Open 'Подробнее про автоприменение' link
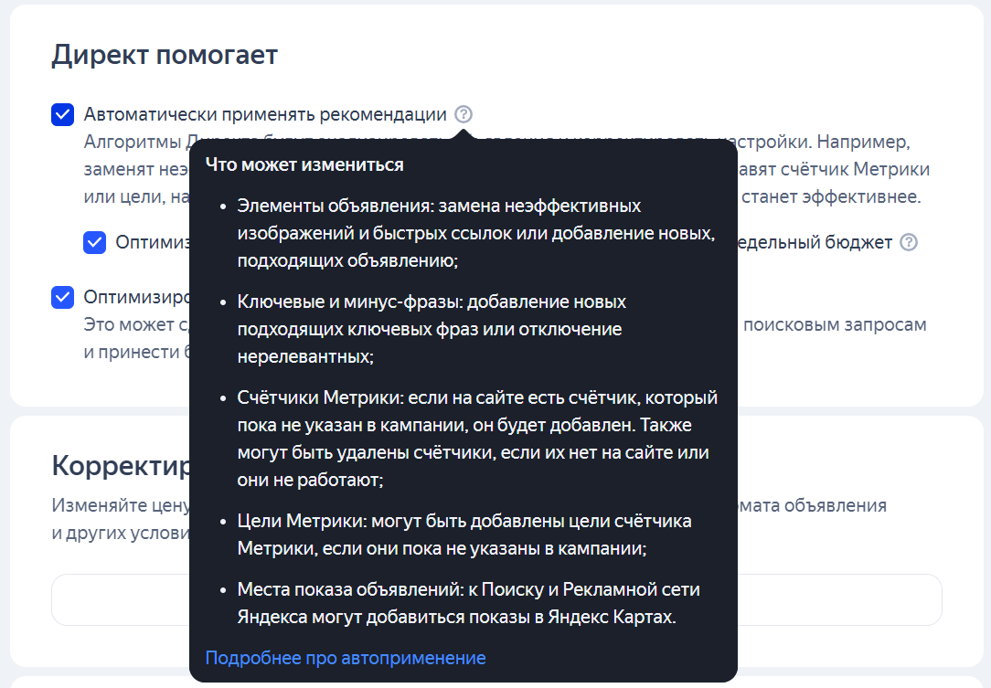991x688 pixels. coord(346,657)
